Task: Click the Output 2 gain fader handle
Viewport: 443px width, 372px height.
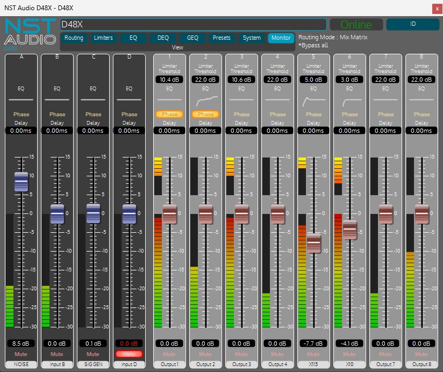Action: (206, 214)
